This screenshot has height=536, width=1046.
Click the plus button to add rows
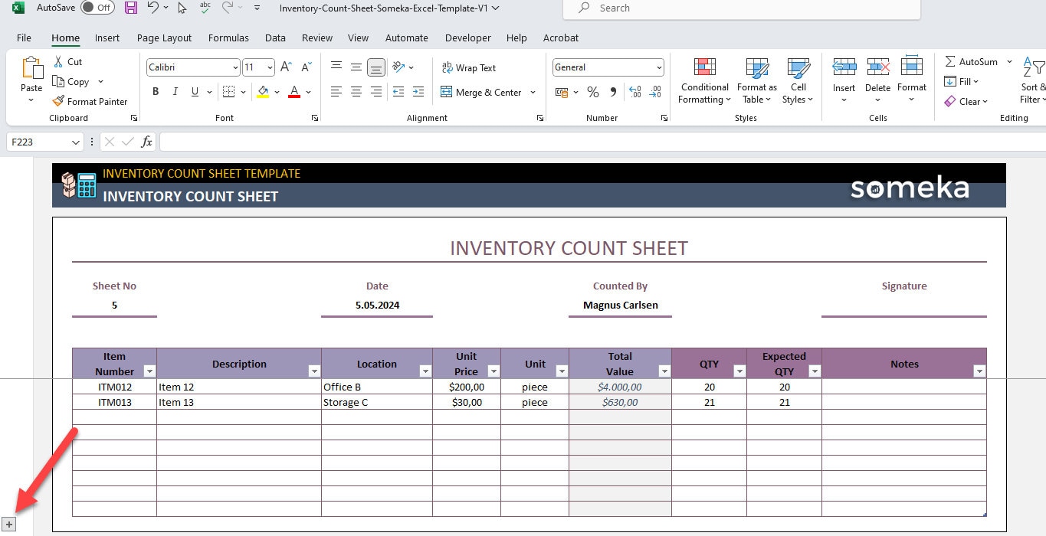8,524
